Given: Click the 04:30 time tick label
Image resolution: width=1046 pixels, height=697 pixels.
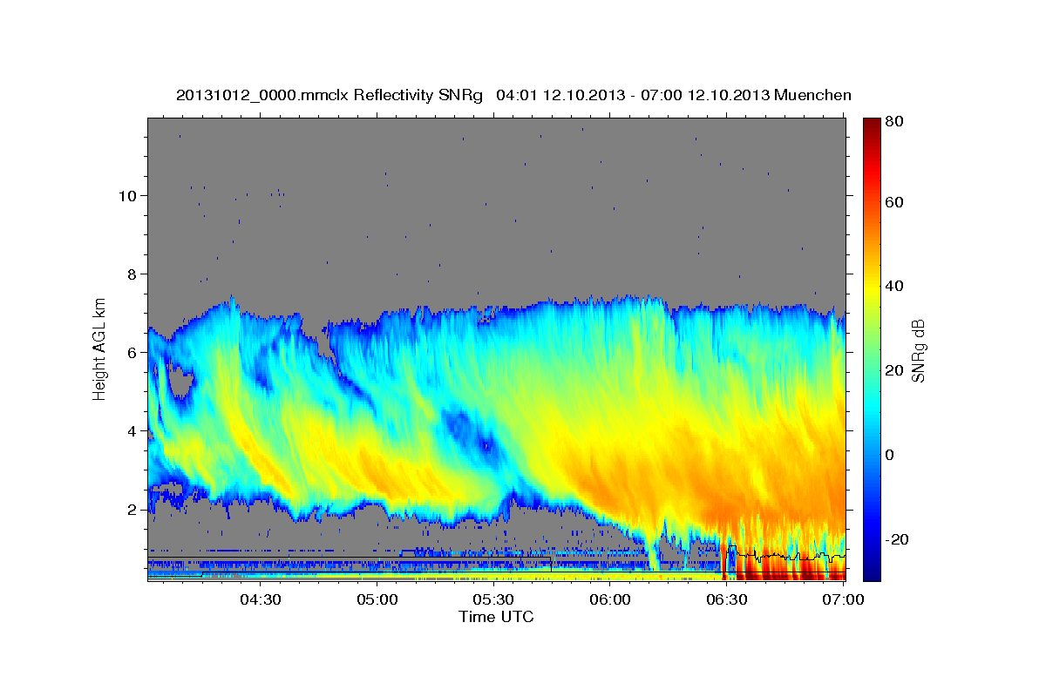Looking at the screenshot, I should [261, 599].
